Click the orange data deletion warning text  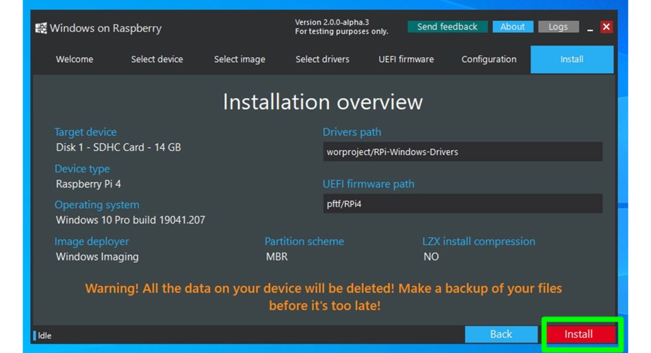[324, 297]
